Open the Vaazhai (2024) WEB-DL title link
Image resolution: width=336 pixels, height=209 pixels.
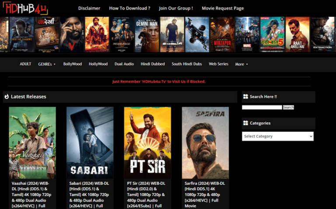tap(31, 195)
